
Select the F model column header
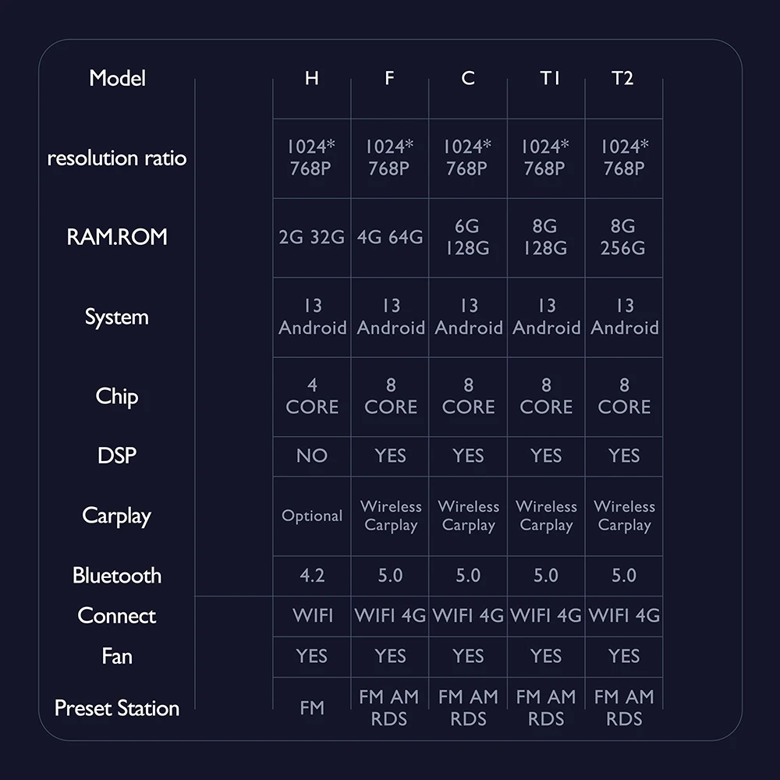tap(389, 79)
